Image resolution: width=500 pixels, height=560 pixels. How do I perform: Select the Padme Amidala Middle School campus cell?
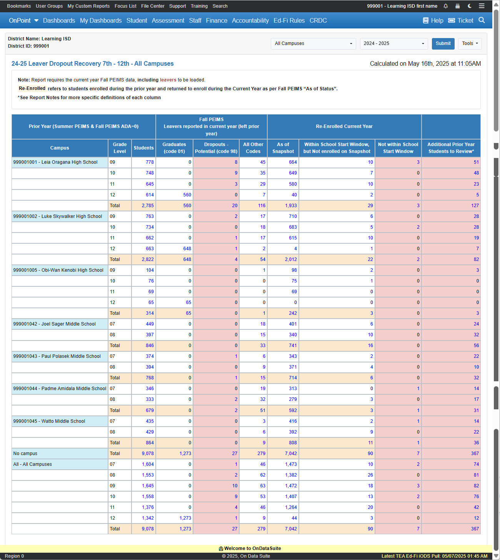click(60, 389)
